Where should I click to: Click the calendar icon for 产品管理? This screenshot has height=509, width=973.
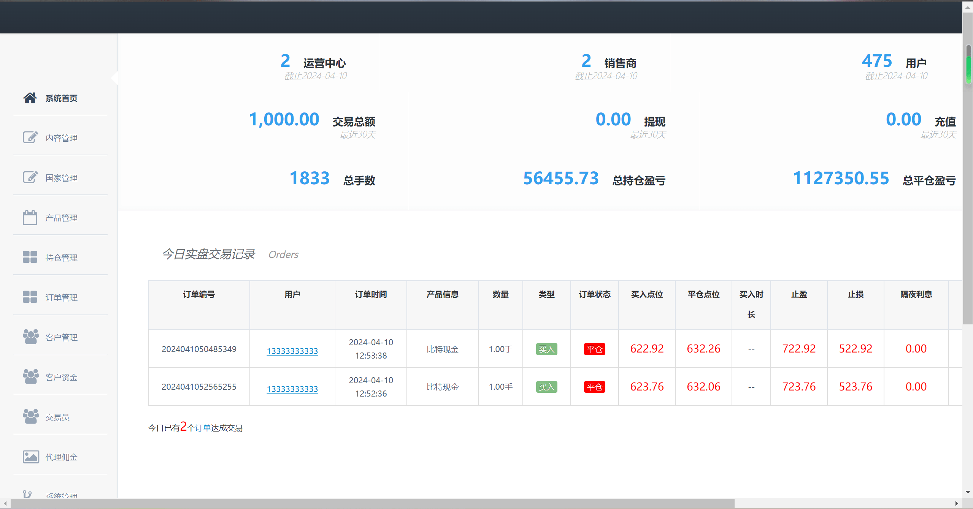(x=30, y=218)
